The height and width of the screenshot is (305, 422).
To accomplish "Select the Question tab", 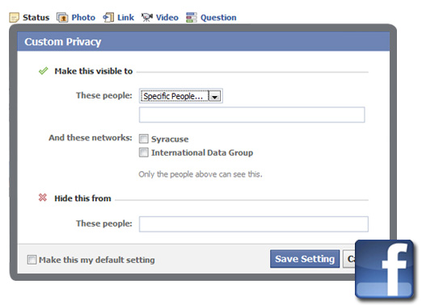I will (218, 18).
